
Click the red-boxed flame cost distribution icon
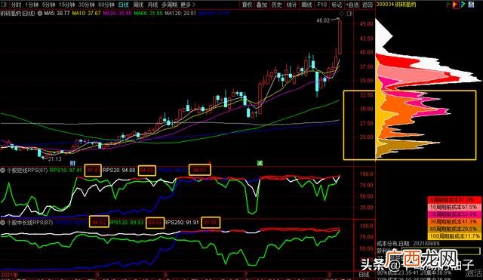coord(456,5)
